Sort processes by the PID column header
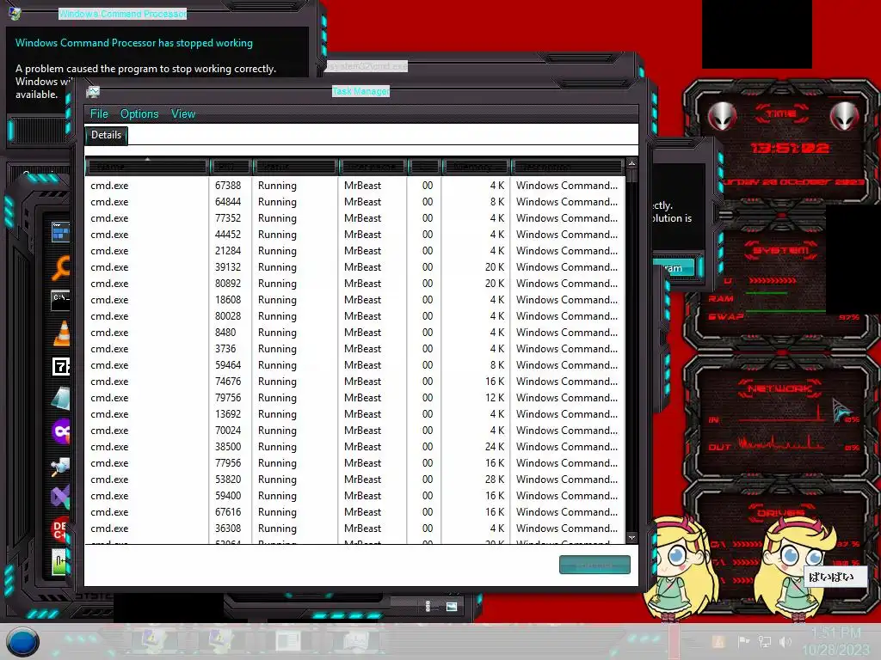This screenshot has width=881, height=660. pyautogui.click(x=230, y=167)
